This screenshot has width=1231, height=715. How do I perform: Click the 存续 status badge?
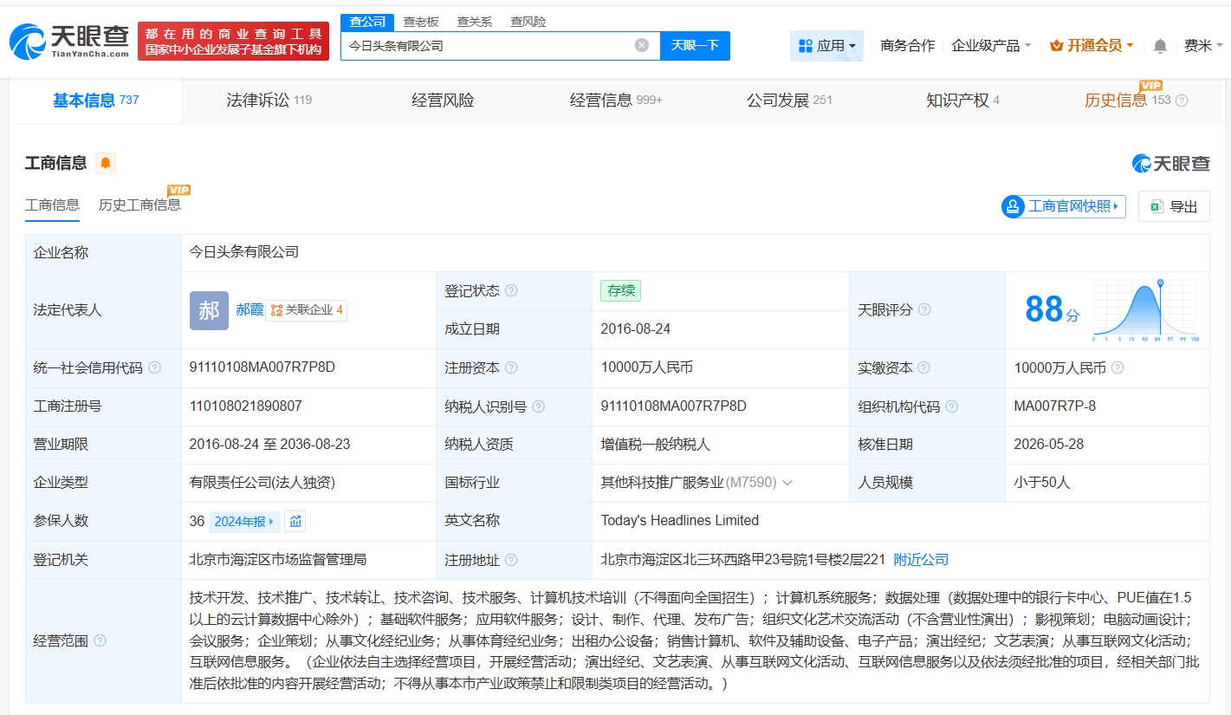(621, 291)
